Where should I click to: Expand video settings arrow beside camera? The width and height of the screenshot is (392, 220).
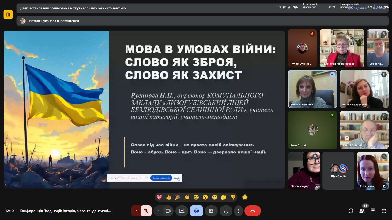coord(159,211)
